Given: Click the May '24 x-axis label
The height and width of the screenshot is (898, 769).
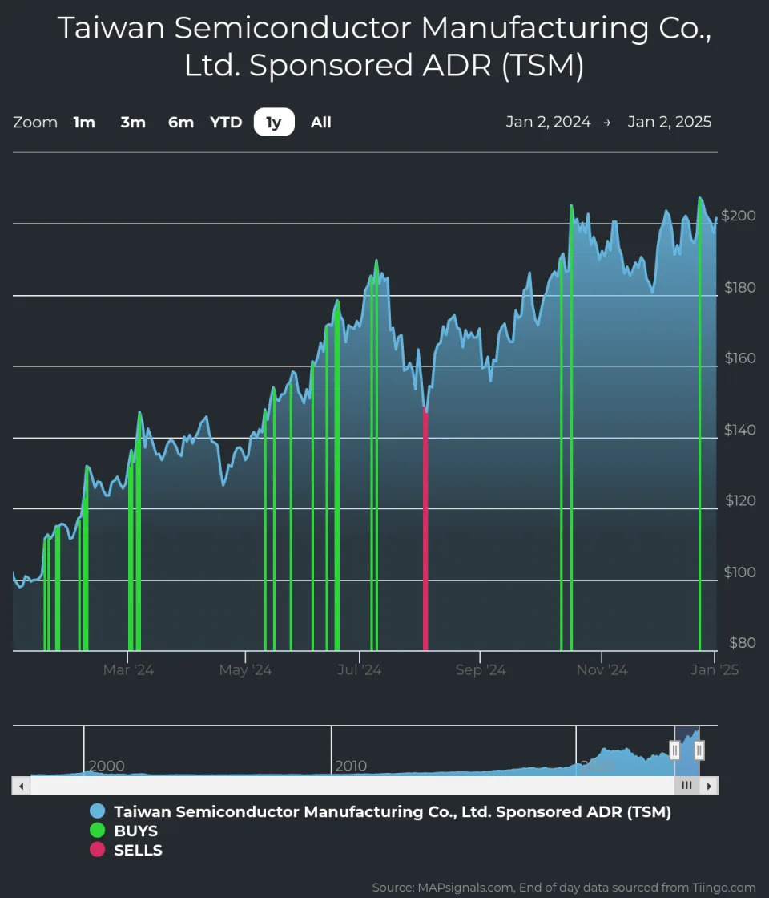Looking at the screenshot, I should 245,670.
